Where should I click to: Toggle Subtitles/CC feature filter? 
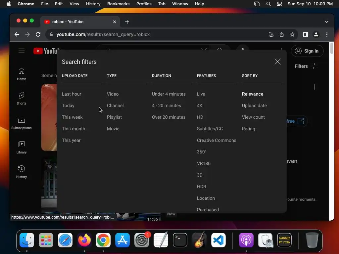210,129
